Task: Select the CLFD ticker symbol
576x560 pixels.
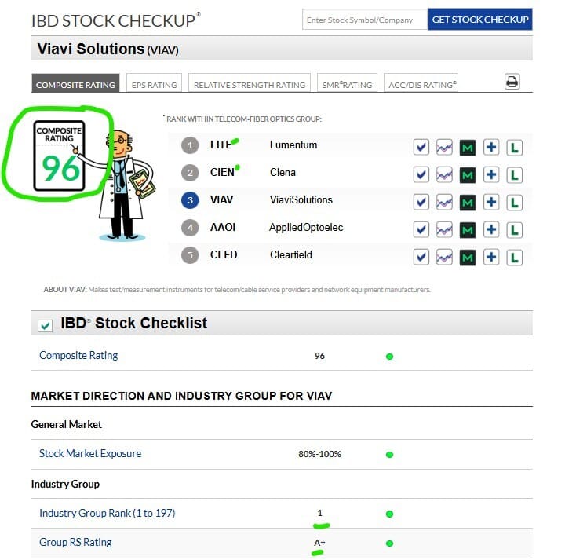Action: [x=224, y=254]
